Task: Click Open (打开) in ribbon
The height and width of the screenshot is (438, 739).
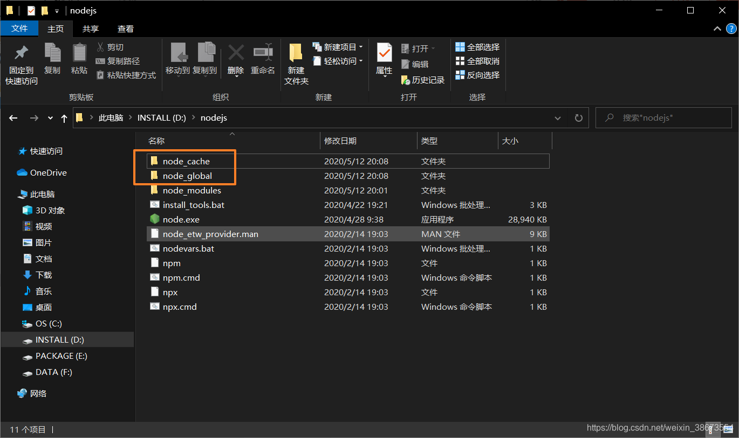Action: click(419, 48)
